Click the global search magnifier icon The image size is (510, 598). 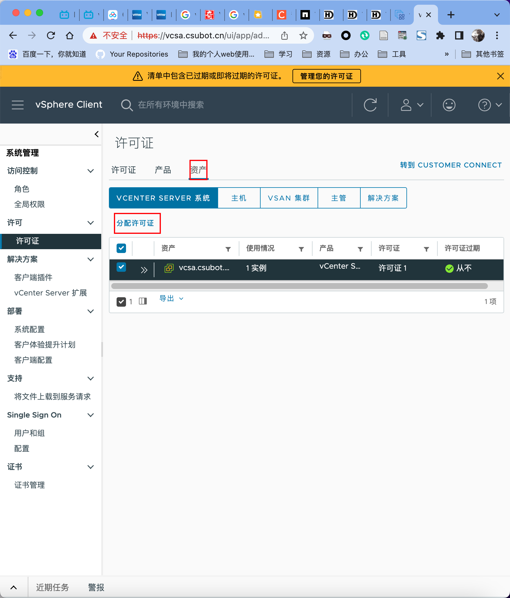[x=127, y=105]
